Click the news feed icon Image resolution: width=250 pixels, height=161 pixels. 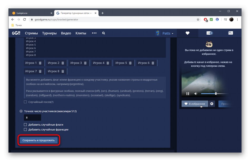(x=231, y=33)
